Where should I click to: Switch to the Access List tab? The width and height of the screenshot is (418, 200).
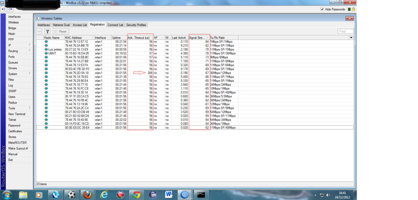click(x=80, y=24)
